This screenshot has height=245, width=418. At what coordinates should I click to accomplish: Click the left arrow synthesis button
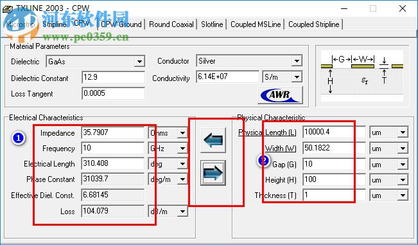213,140
